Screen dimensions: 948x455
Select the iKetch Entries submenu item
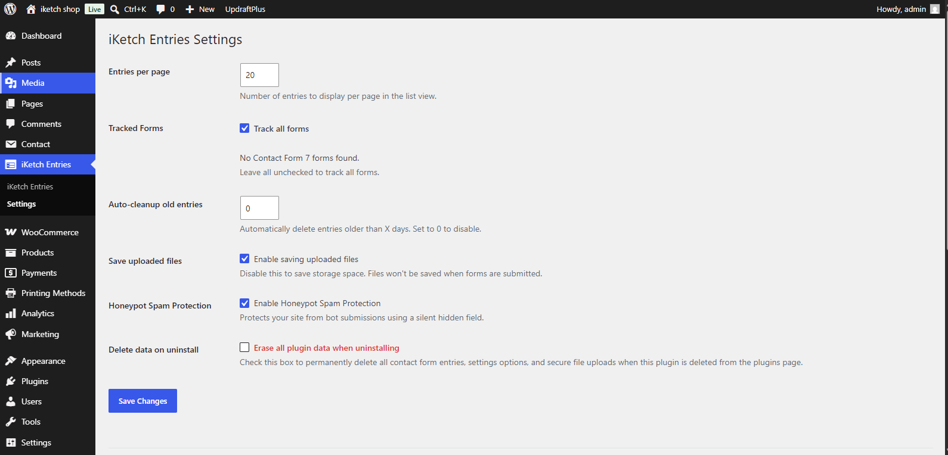click(30, 186)
